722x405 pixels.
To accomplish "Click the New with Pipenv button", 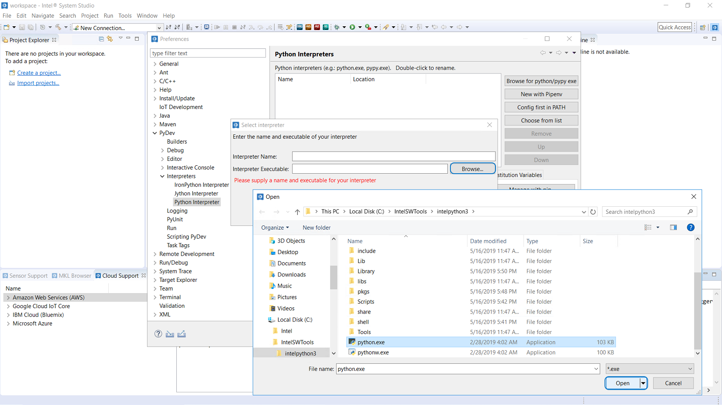I will point(541,94).
